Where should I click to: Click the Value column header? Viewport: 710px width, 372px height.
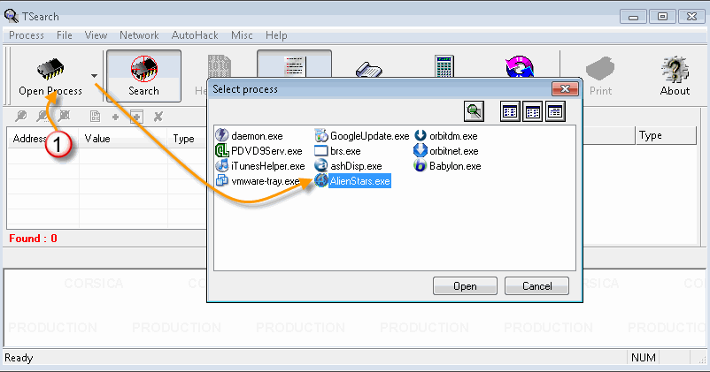pyautogui.click(x=123, y=139)
